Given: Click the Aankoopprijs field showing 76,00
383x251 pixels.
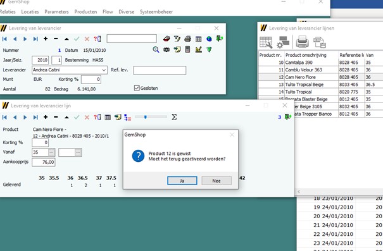Looking at the screenshot, I should pyautogui.click(x=44, y=162).
